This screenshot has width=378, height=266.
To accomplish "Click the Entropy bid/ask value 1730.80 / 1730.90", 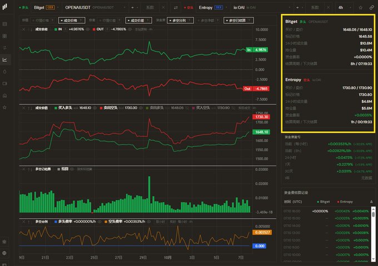I will click(x=357, y=88).
